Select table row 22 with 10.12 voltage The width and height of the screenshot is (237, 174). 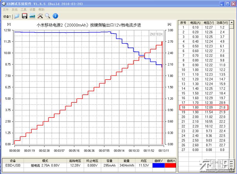pos(204,126)
